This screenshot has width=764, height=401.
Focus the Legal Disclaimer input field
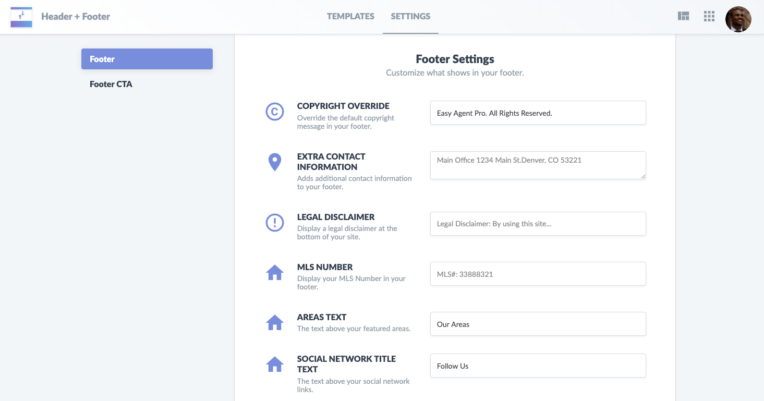pyautogui.click(x=538, y=224)
